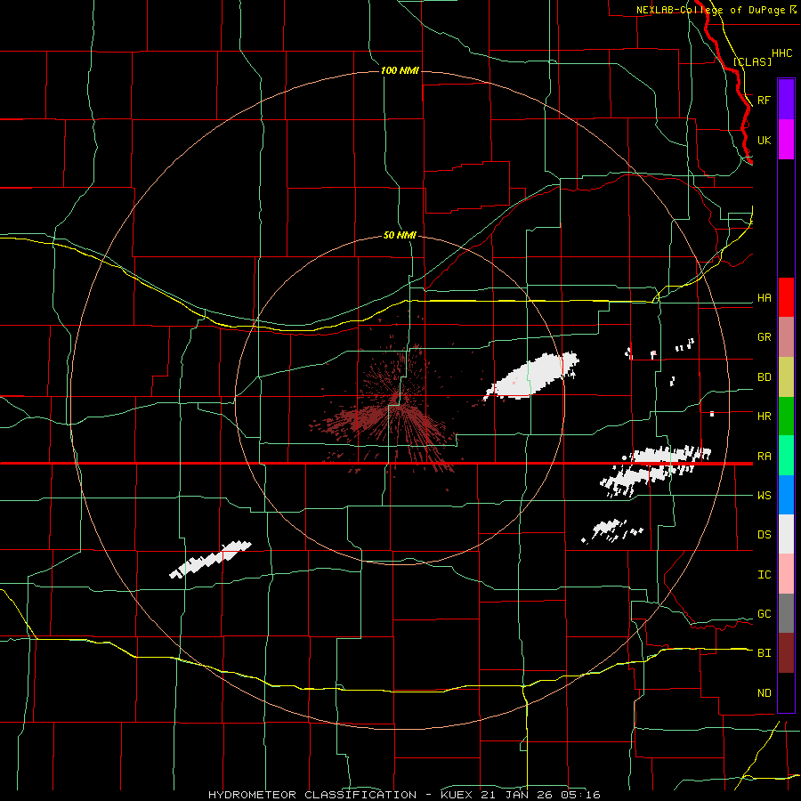The height and width of the screenshot is (801, 801).
Task: Click the 50 NMI range ring label
Action: [x=400, y=236]
